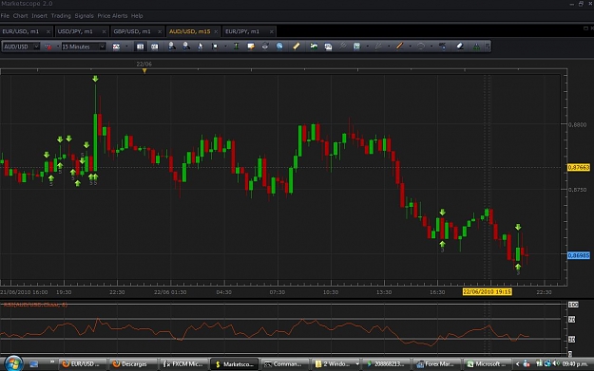594x371 pixels.
Task: Expand dropdown beside the grayed lines icon
Action: (x=389, y=46)
